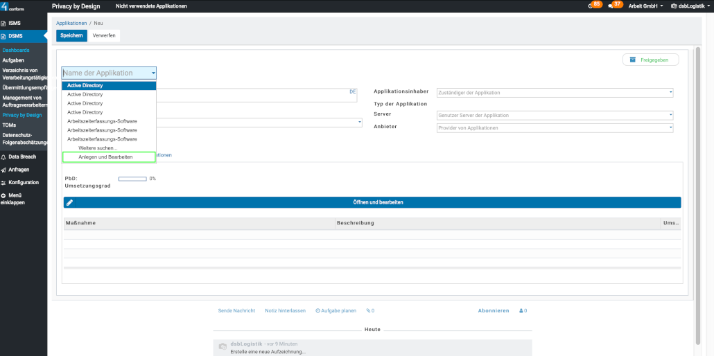This screenshot has width=714, height=356.
Task: Click the followers person icon
Action: click(521, 311)
